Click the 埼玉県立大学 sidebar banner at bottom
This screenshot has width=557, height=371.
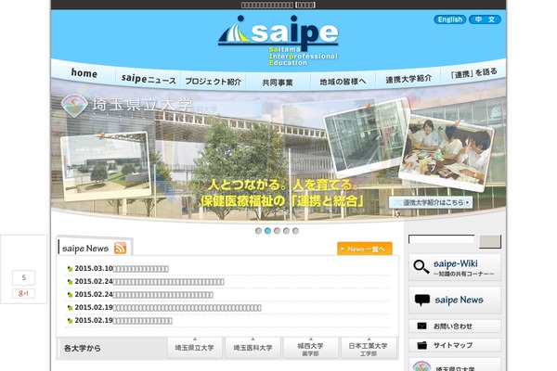point(455,365)
